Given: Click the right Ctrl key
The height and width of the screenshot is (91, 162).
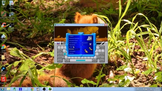Looking at the screenshot, I should (x=102, y=60).
